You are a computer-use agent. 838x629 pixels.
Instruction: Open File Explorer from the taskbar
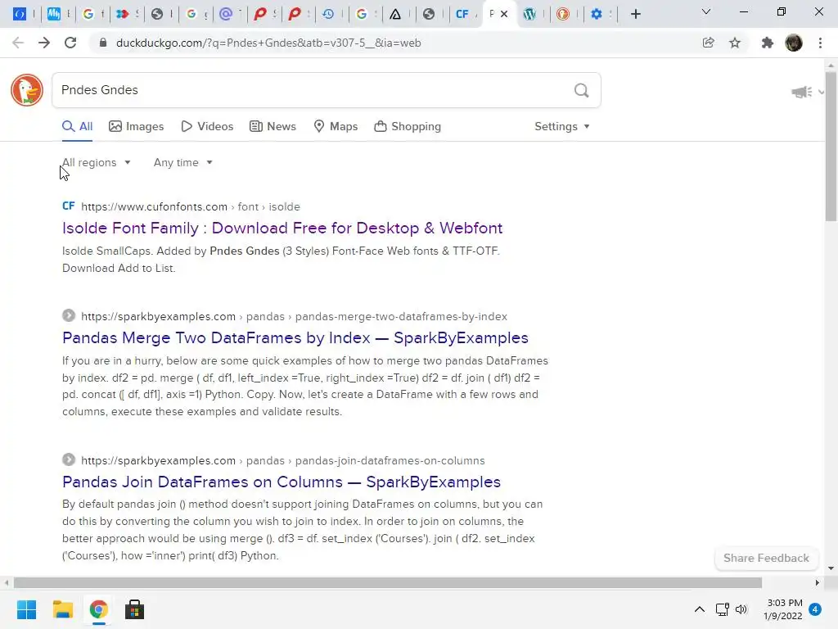click(62, 609)
